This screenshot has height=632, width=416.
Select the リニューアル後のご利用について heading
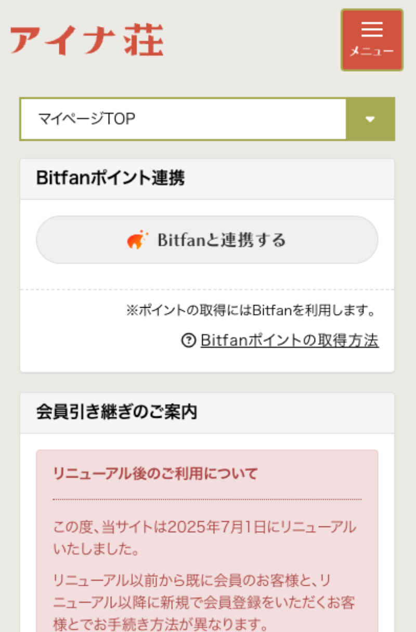(x=155, y=474)
